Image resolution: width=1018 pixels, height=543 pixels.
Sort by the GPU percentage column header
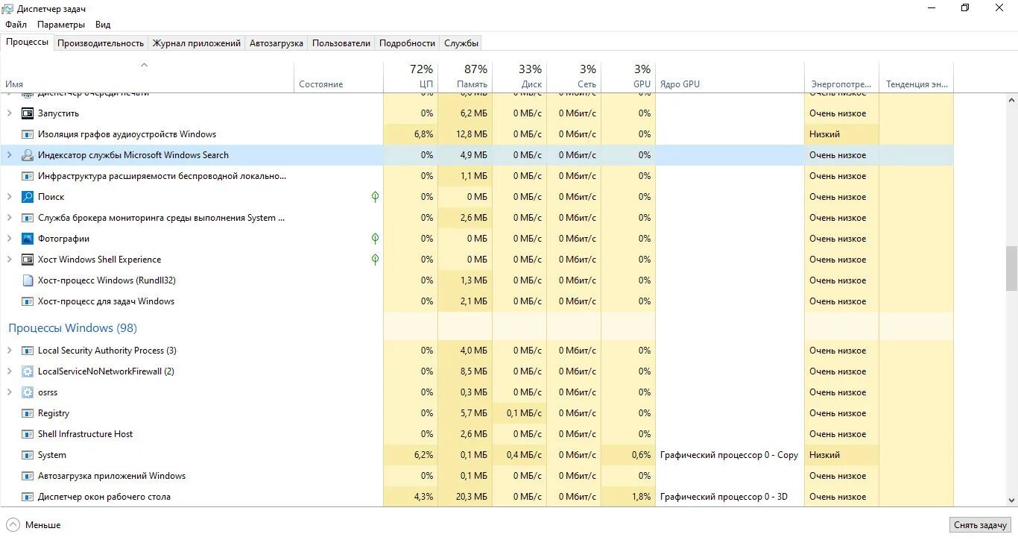[x=628, y=76]
